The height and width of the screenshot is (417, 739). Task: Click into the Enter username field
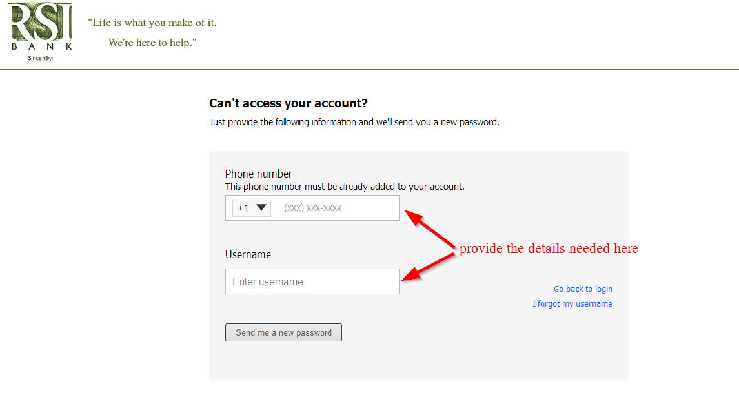tap(312, 281)
